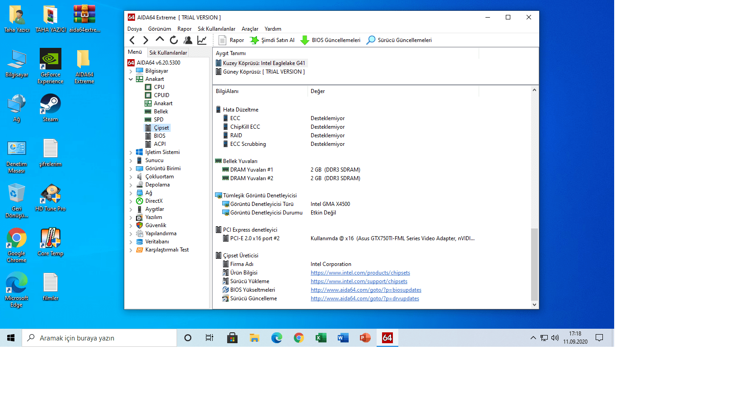The height and width of the screenshot is (410, 737).
Task: Expand the Depolama tree node
Action: (x=131, y=185)
